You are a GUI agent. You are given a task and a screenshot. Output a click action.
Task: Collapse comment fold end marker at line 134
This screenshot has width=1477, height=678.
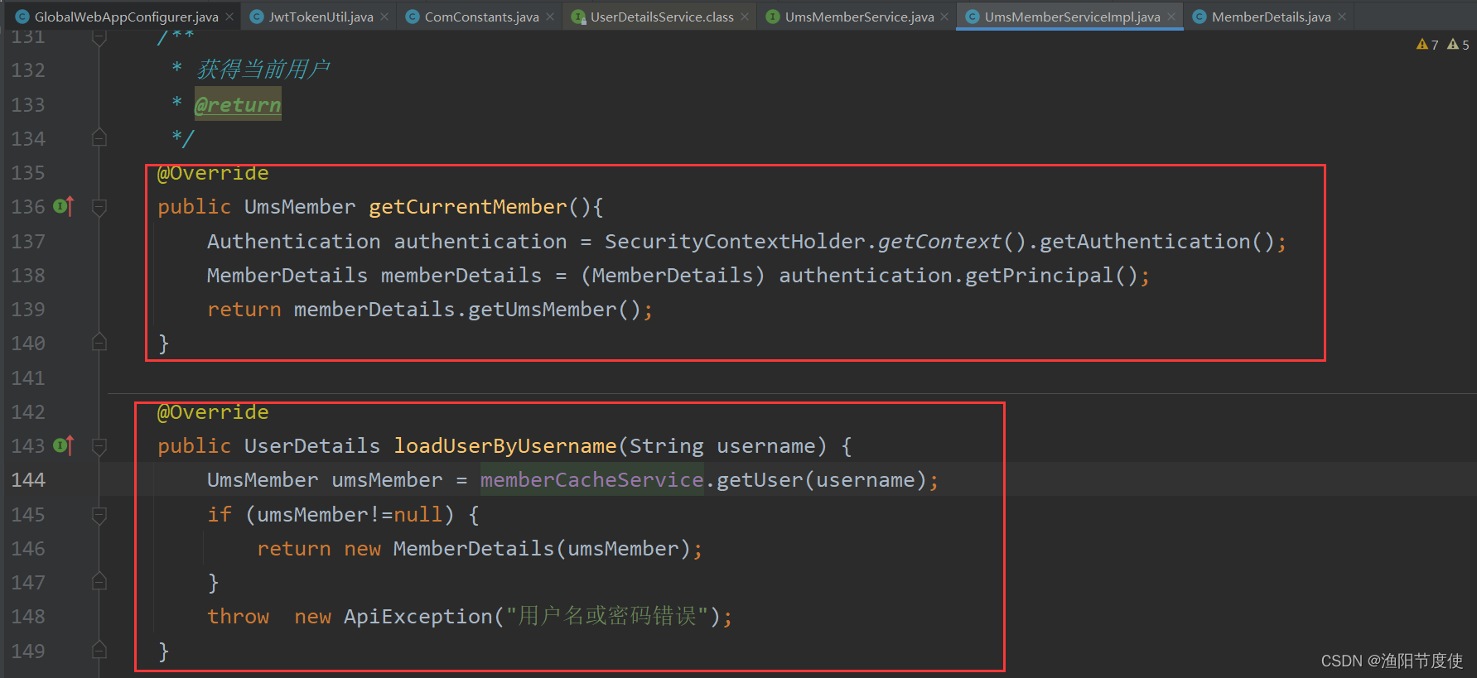click(x=99, y=138)
